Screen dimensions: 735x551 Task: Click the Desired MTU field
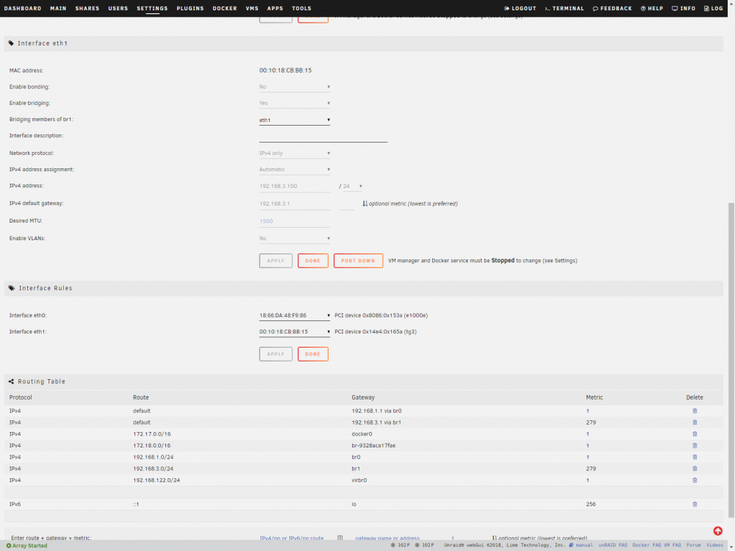[295, 221]
